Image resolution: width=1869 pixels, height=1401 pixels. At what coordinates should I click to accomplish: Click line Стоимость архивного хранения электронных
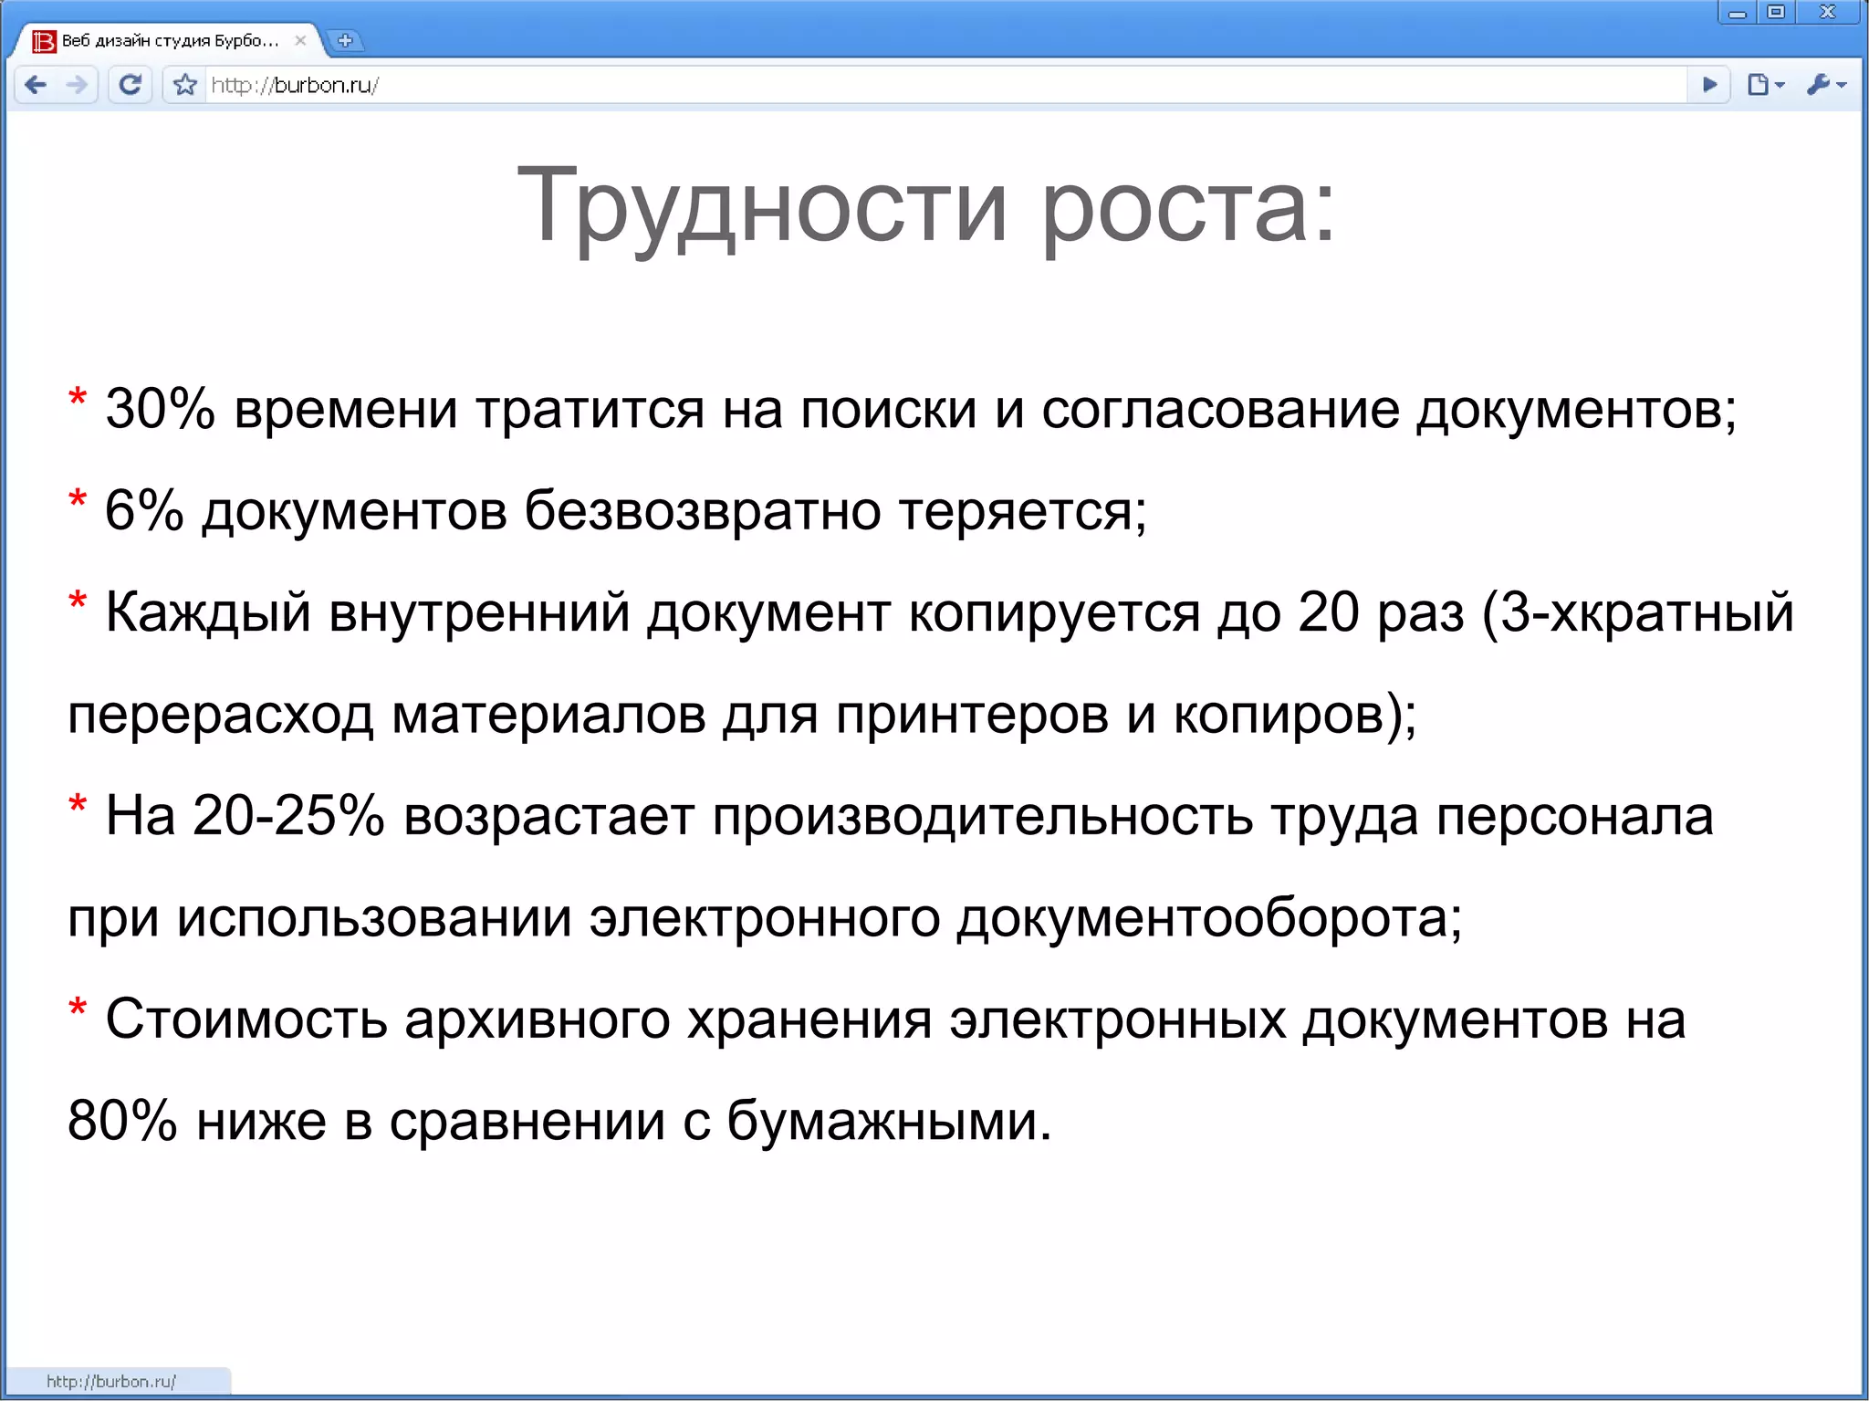pos(877,1019)
